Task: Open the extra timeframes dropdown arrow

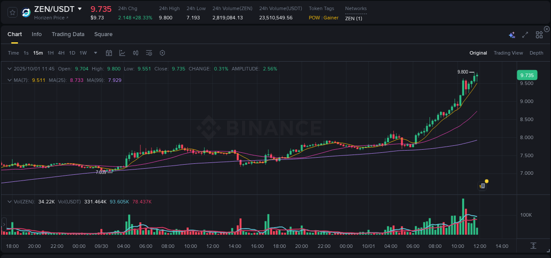Action: tap(95, 53)
